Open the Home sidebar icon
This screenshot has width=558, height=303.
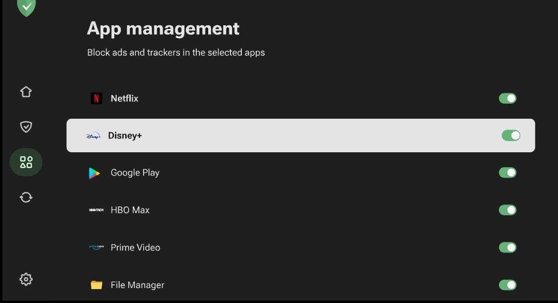26,92
